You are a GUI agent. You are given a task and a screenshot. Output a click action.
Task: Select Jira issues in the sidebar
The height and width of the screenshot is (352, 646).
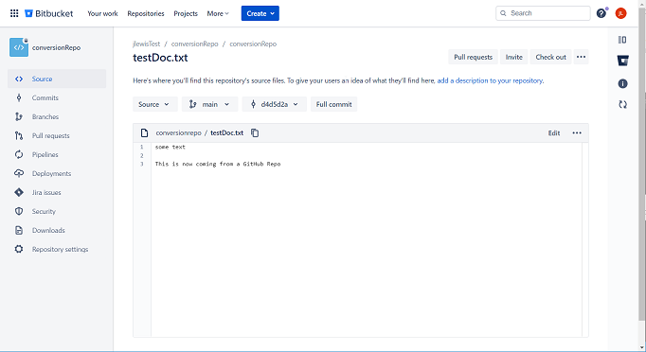point(57,192)
